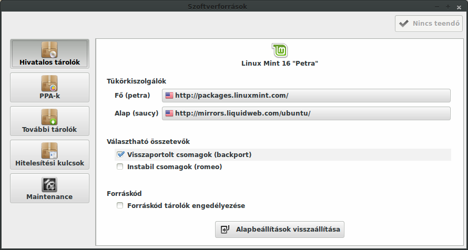Enable Instabil csomagok (romeo) checkbox
Image resolution: width=468 pixels, height=250 pixels.
pyautogui.click(x=120, y=167)
